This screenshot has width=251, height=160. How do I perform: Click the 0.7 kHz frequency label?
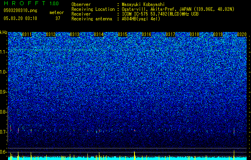click(x=4, y=132)
